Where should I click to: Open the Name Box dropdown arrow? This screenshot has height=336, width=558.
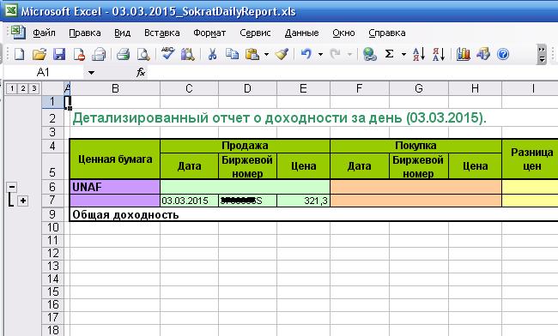[91, 73]
